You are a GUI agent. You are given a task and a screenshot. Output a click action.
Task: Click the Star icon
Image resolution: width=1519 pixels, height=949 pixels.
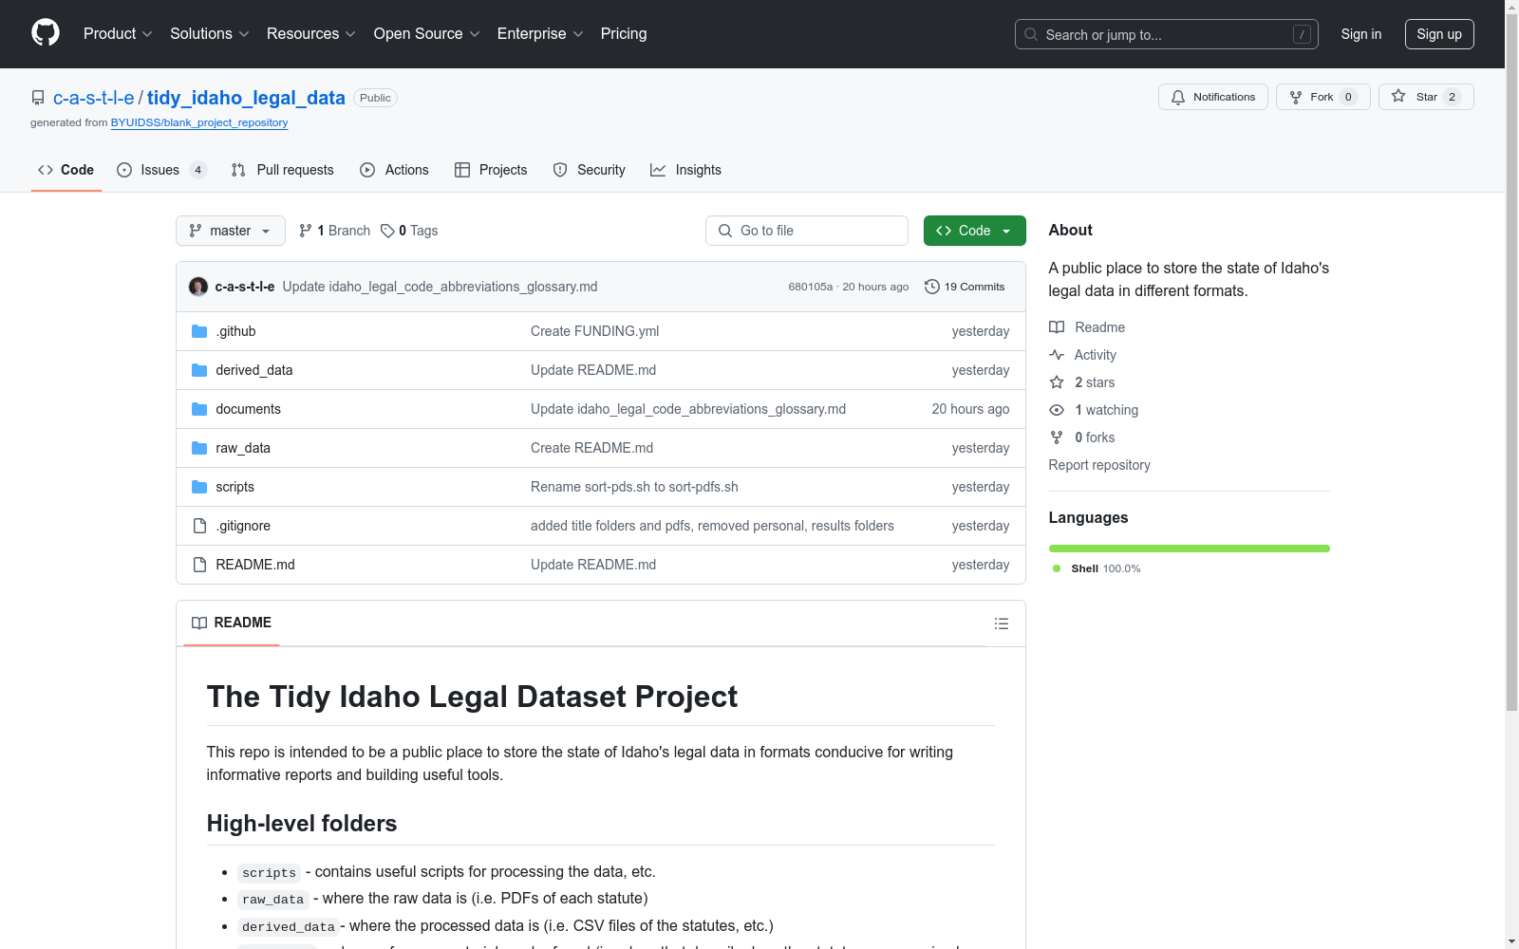(1398, 96)
